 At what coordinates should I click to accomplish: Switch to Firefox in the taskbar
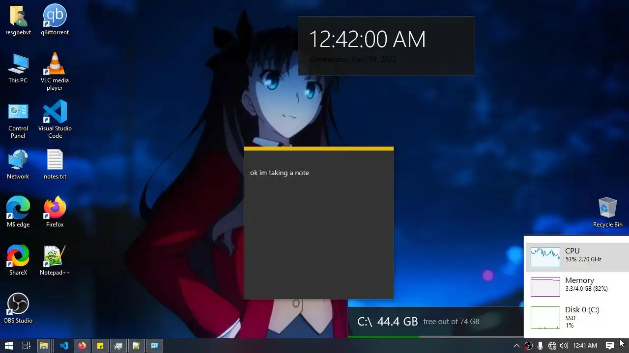pyautogui.click(x=82, y=346)
